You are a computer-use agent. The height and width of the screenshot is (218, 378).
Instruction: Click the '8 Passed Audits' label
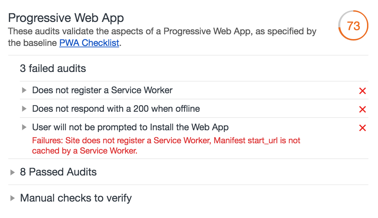tap(58, 172)
